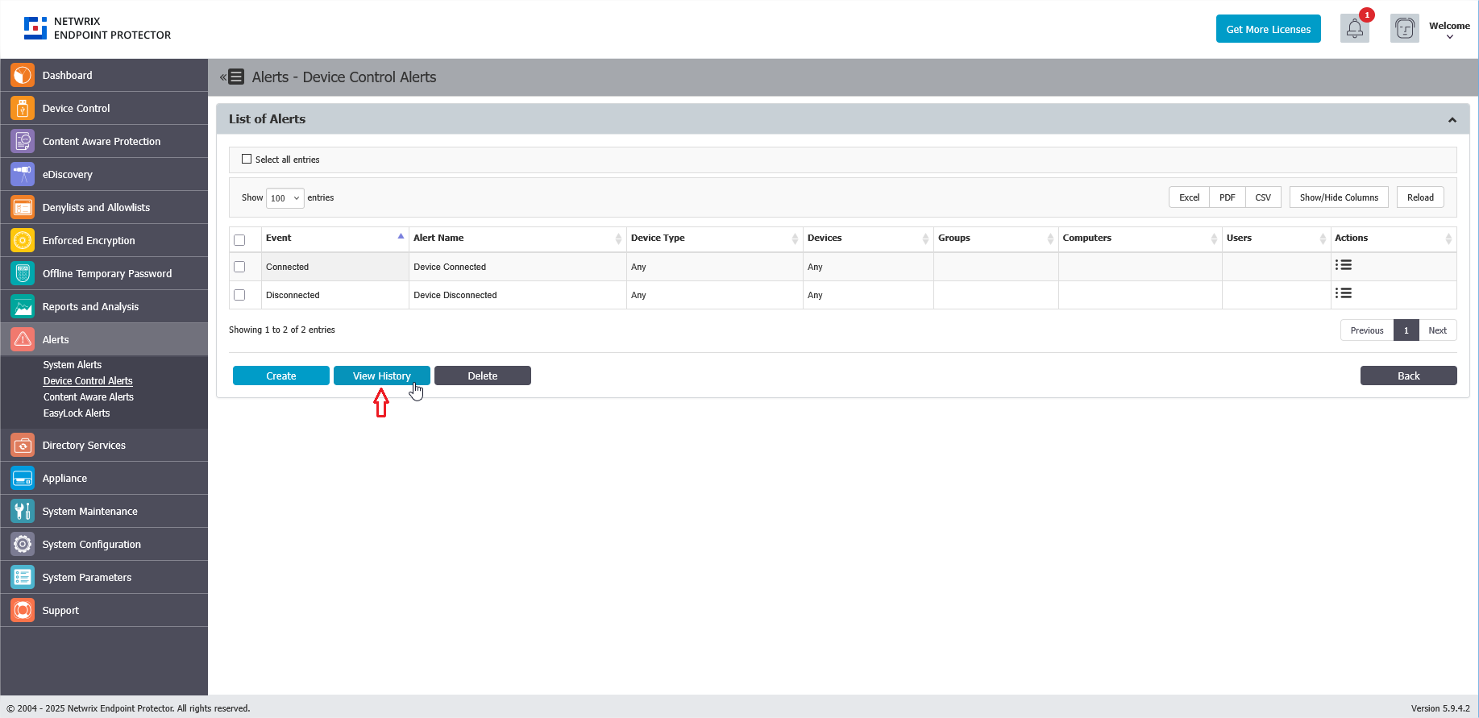Click the Denylists and Allowlists icon
The width and height of the screenshot is (1479, 718).
point(23,207)
